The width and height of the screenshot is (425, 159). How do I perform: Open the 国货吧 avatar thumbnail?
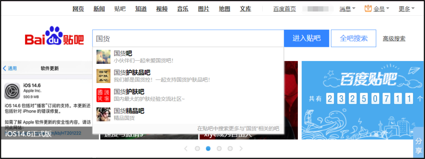click(103, 57)
